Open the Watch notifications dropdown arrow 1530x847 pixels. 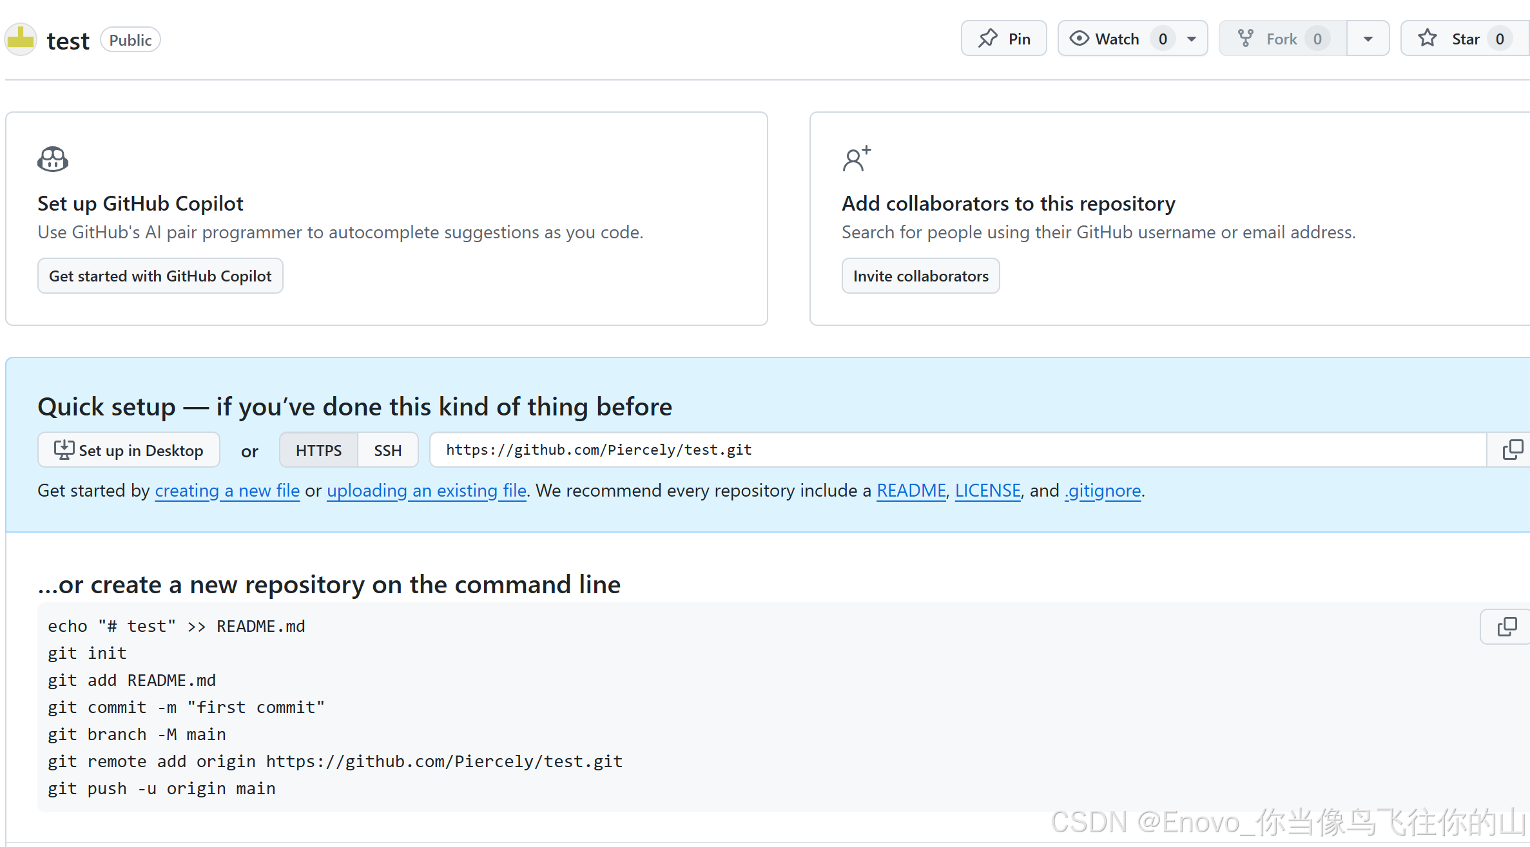pos(1192,39)
